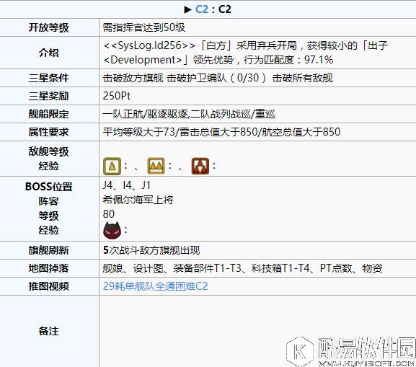Screen dimensions: 416x367
Task: Click the double-triangle enemy level icon
Action: 156,166
